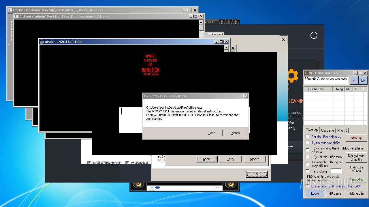Viewport: 369px width, 207px height.
Task: Click Ignore next to Retry button
Action: [x=255, y=159]
